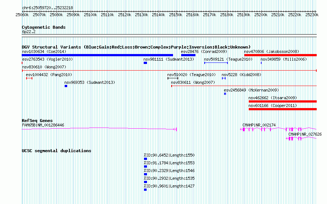Click the nsv1030634 (Coe2014) blue gain bar
The image size is (327, 204).
97,55
